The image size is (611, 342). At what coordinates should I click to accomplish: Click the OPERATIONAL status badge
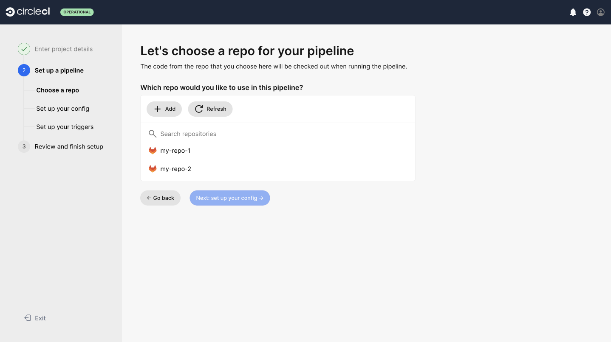click(x=77, y=12)
